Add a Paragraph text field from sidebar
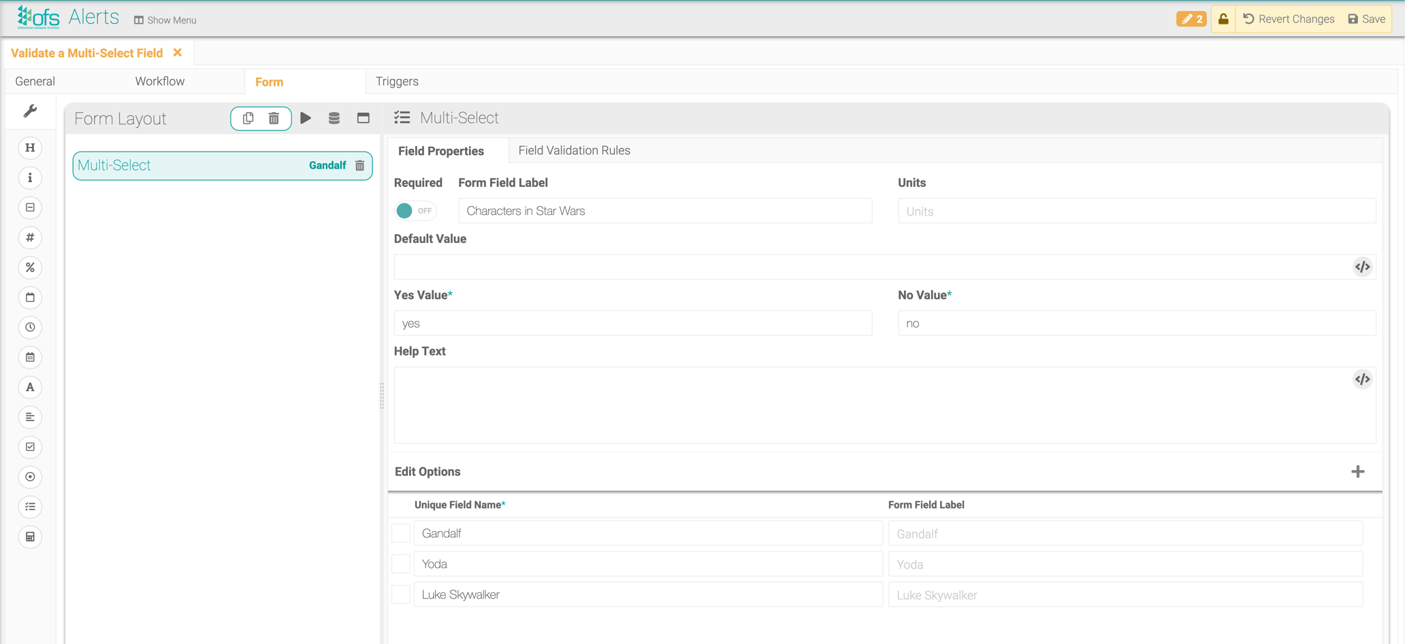Image resolution: width=1405 pixels, height=644 pixels. [30, 417]
